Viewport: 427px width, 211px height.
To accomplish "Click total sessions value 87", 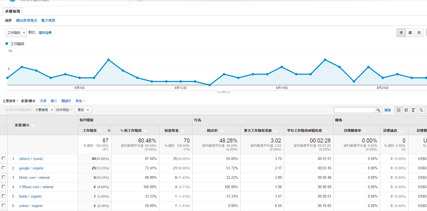I will click(105, 141).
